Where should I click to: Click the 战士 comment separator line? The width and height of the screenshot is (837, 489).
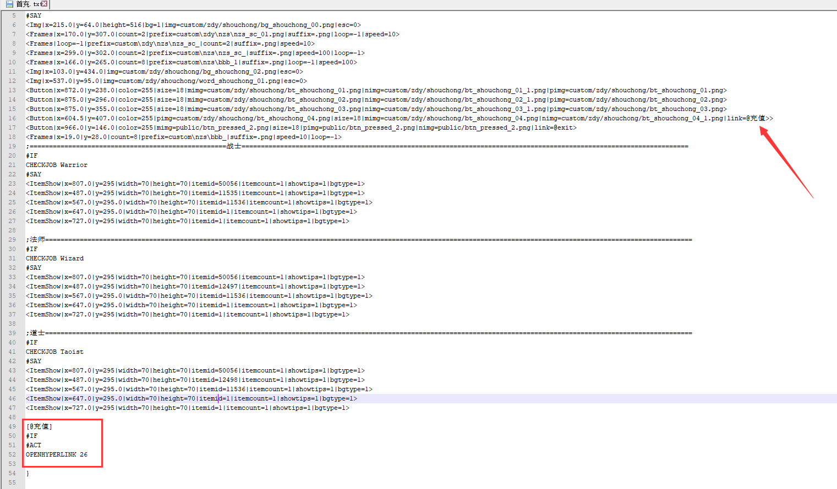click(357, 146)
